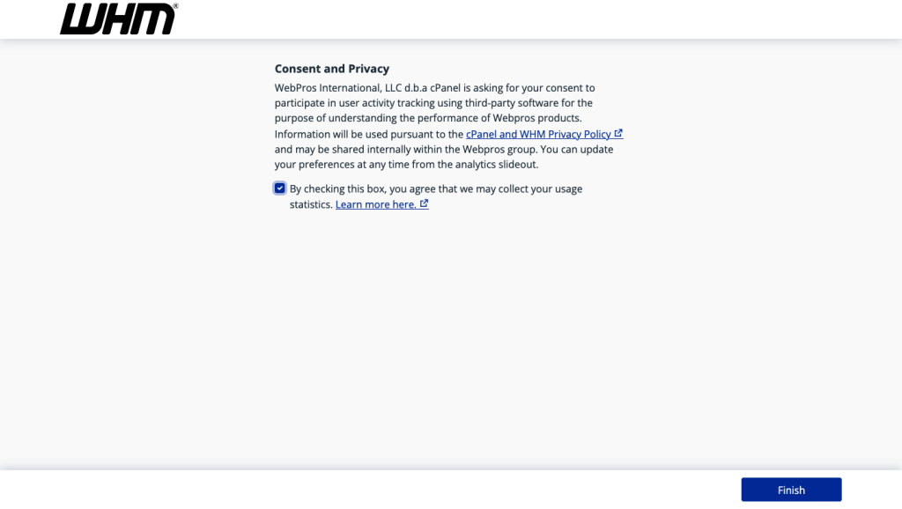Click the "participate in user activity tracking" line
Viewport: 902px width, 509px height.
tap(433, 103)
